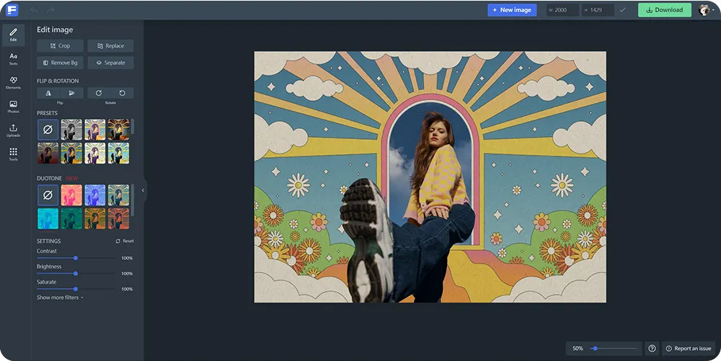Viewport: 721px width, 361px height.
Task: Apply the teal-yellow duotone in first row
Action: coord(119,195)
